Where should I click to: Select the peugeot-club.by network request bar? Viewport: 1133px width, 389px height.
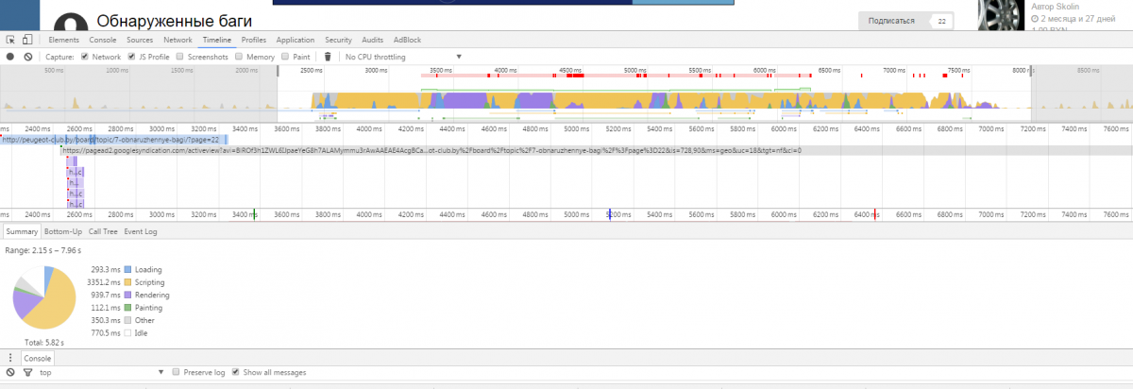pos(113,139)
